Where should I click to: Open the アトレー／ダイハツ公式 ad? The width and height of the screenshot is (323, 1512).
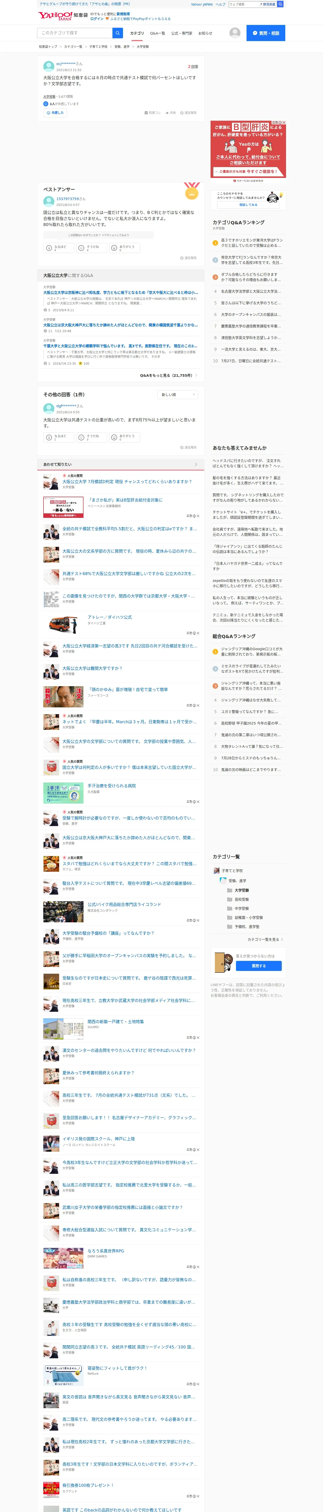110,617
